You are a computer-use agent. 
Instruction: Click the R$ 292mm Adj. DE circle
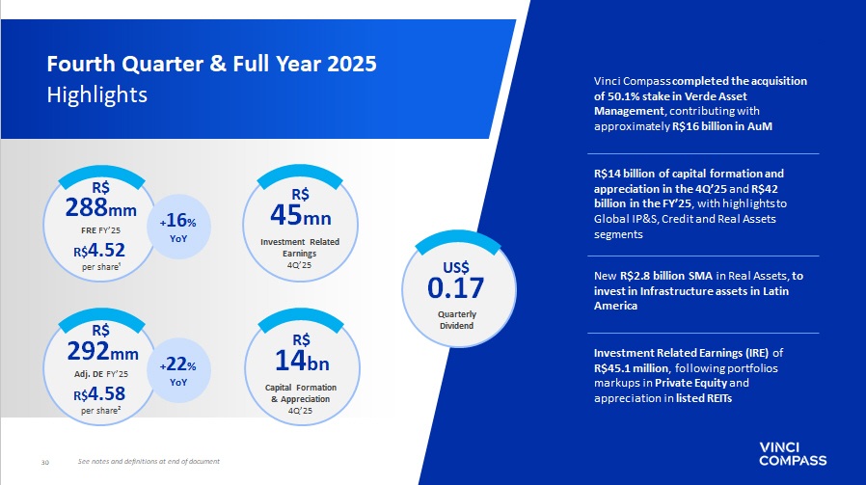[100, 371]
